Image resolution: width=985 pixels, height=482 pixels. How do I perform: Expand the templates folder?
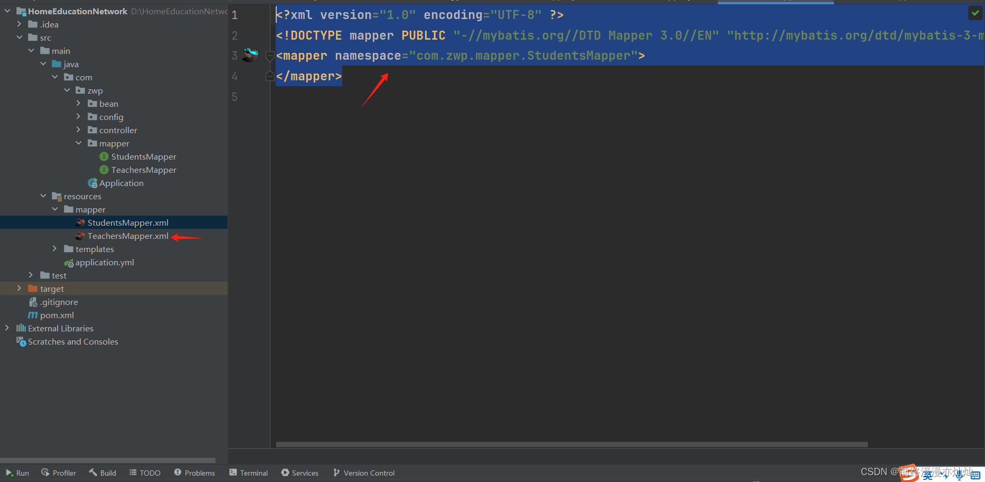click(55, 248)
